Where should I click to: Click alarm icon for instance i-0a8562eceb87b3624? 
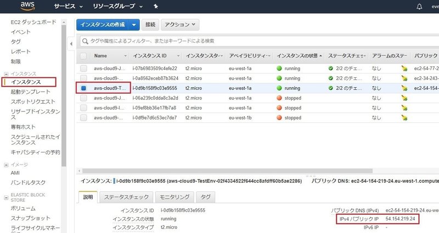(404, 78)
